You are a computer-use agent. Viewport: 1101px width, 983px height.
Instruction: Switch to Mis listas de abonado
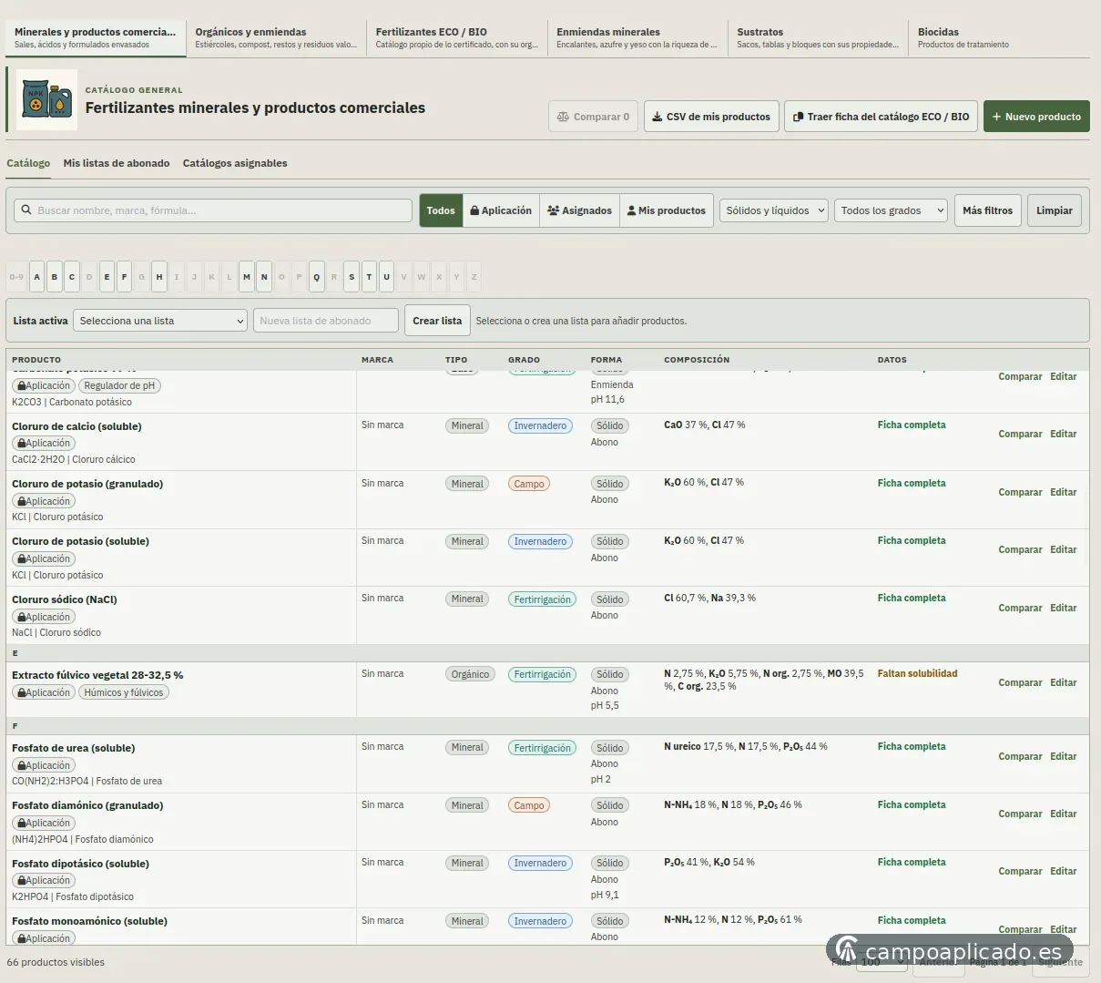click(x=117, y=163)
